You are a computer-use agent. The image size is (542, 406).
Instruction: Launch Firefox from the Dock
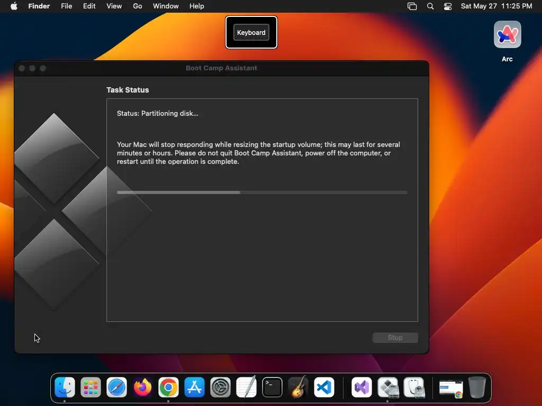tap(142, 387)
